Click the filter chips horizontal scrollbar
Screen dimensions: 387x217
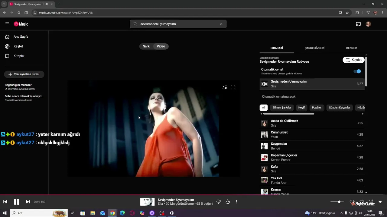click(x=289, y=114)
